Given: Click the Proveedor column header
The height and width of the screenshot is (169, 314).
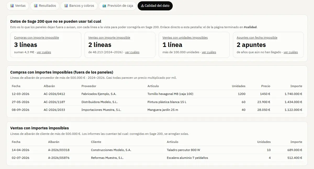Looking at the screenshot, I should pyautogui.click(x=89, y=86).
